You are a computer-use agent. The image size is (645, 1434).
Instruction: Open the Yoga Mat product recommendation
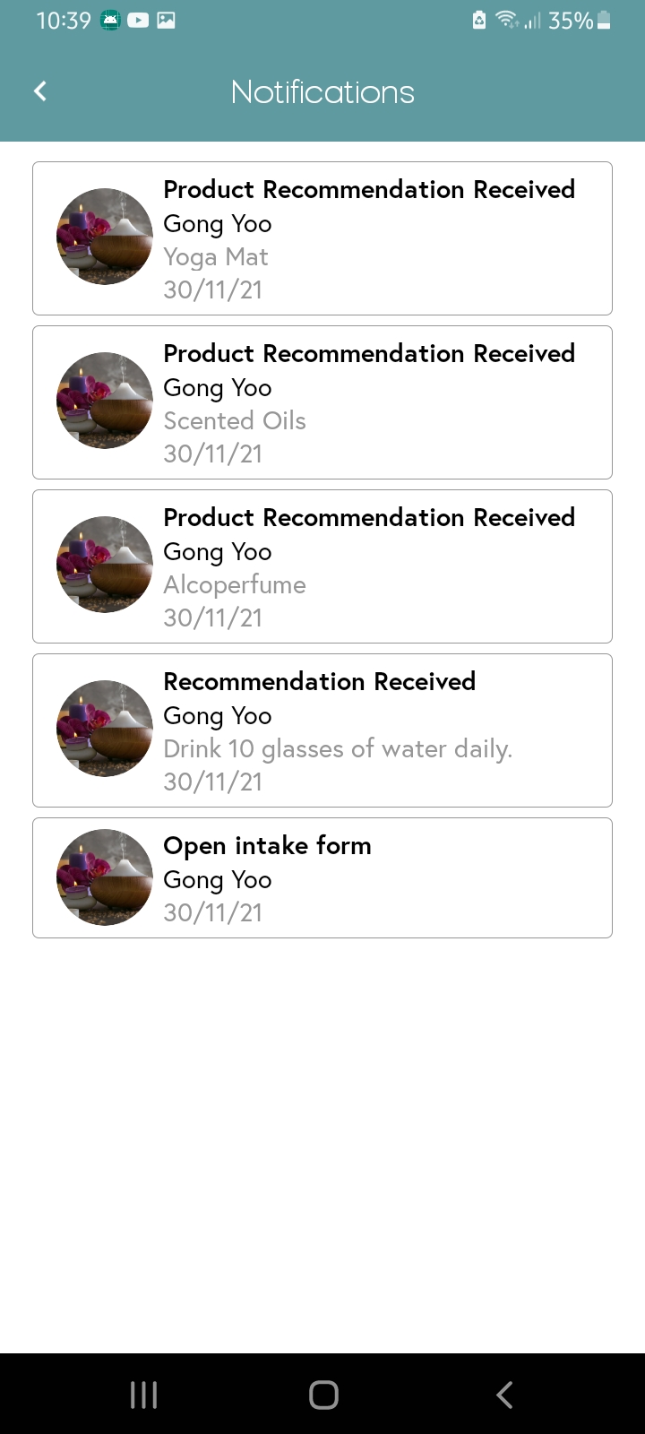[369, 238]
